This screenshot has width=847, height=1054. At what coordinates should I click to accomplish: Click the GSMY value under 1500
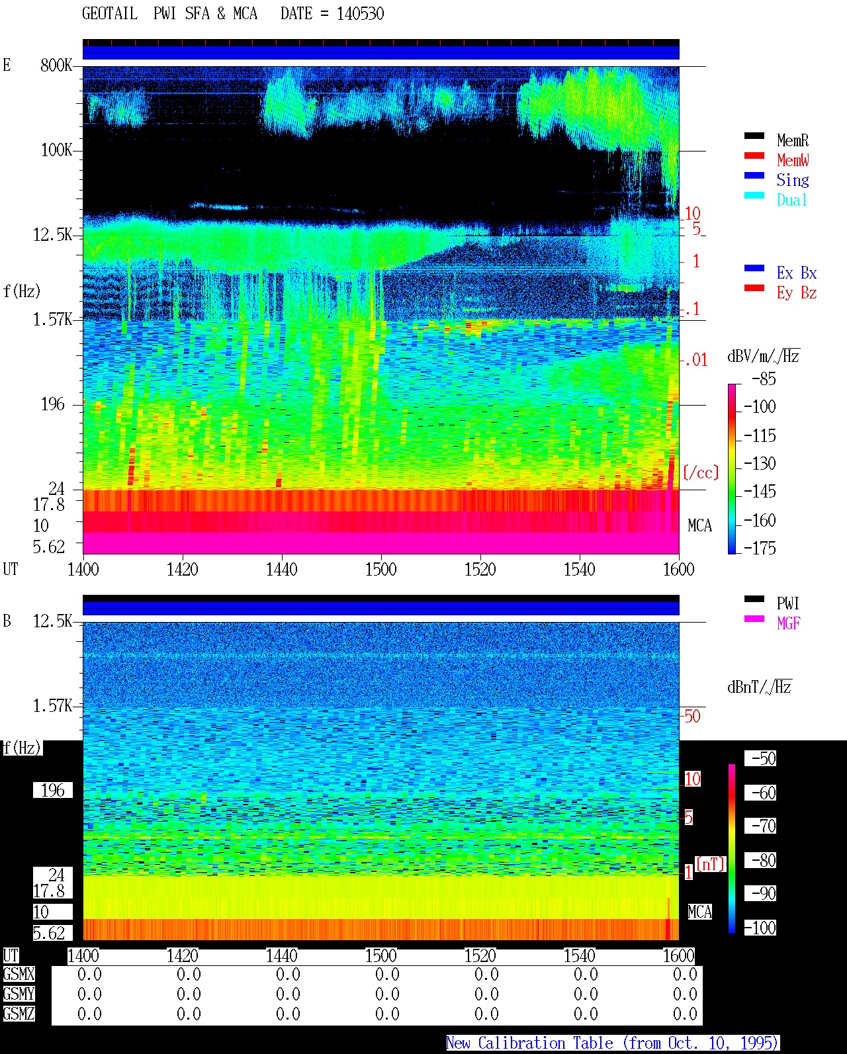point(387,994)
